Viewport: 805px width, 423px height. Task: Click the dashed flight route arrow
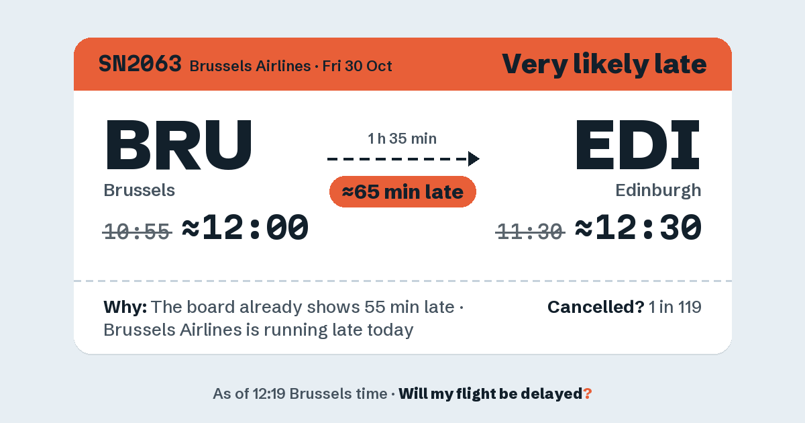(x=403, y=158)
